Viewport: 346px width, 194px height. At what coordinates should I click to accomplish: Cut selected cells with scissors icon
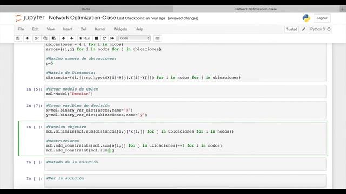coord(37,38)
